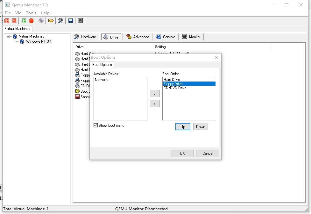Switch to the Console tab
Image resolution: width=311 pixels, height=214 pixels.
(166, 37)
